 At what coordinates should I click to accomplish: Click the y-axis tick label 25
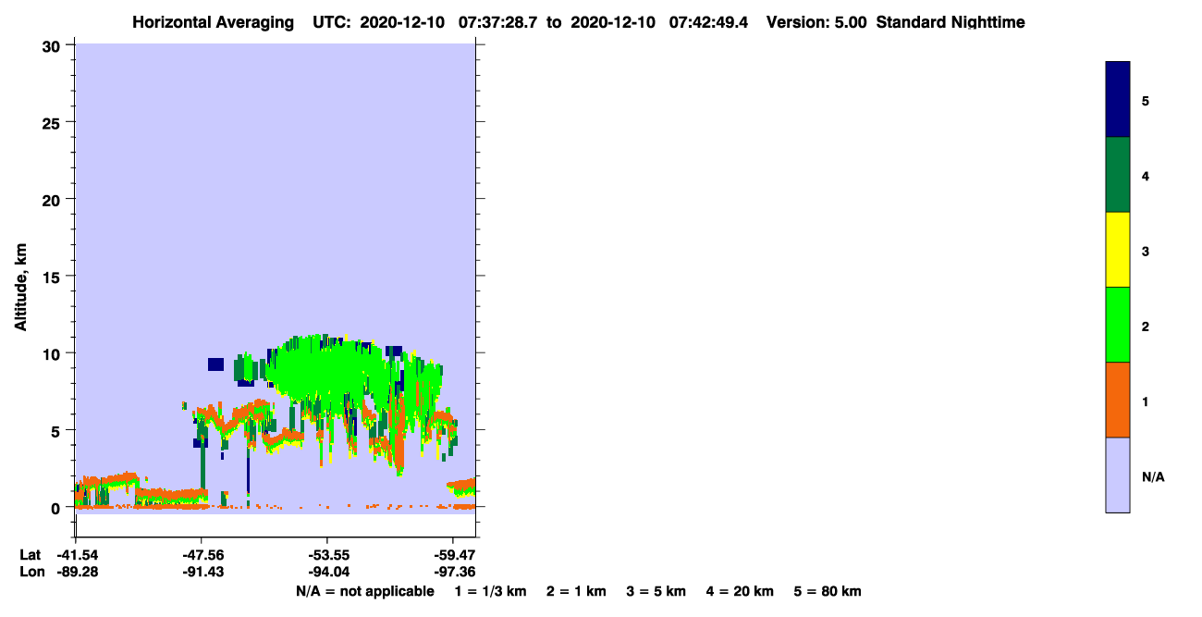tap(54, 123)
